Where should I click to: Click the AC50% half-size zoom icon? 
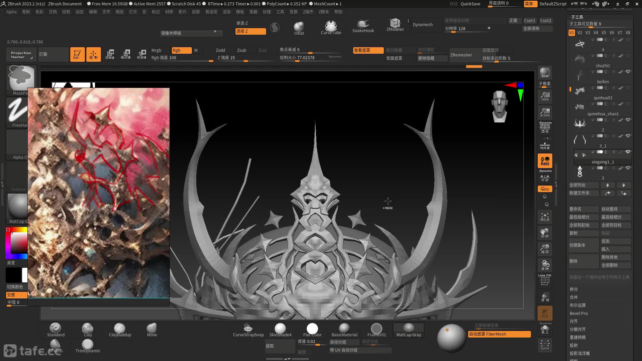click(545, 113)
